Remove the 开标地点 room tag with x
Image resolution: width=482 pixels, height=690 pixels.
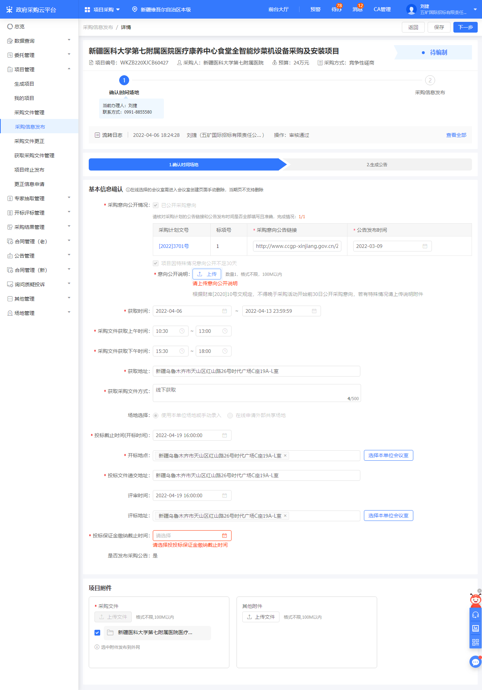pyautogui.click(x=285, y=456)
